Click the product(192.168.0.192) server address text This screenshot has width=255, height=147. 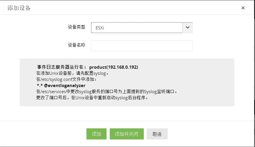pos(114,67)
